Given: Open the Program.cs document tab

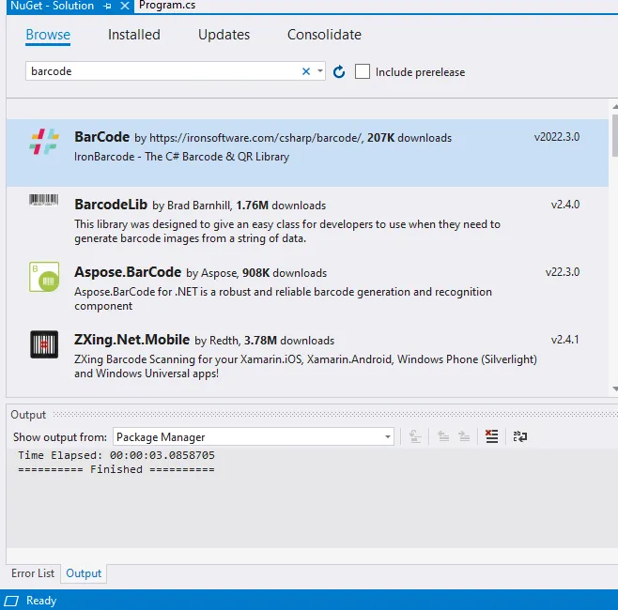Looking at the screenshot, I should click(x=166, y=6).
